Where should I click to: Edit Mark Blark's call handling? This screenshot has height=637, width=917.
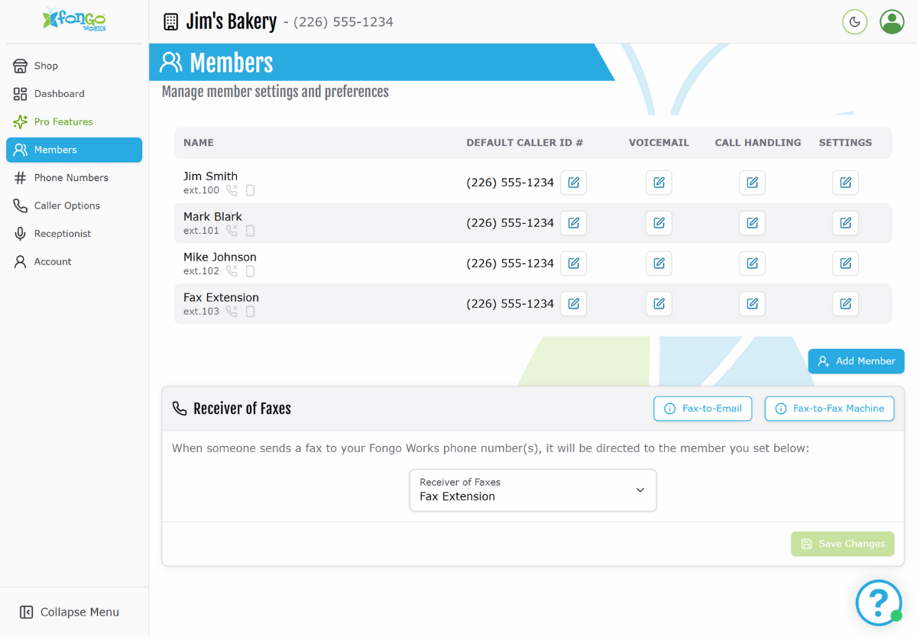[x=752, y=223]
